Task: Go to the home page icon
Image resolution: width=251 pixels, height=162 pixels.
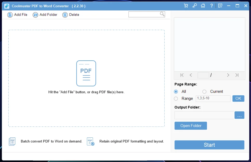Action: [203, 6]
